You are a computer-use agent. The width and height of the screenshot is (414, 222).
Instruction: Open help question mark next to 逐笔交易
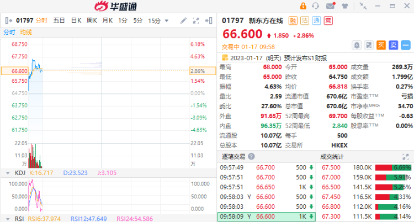click(x=251, y=156)
